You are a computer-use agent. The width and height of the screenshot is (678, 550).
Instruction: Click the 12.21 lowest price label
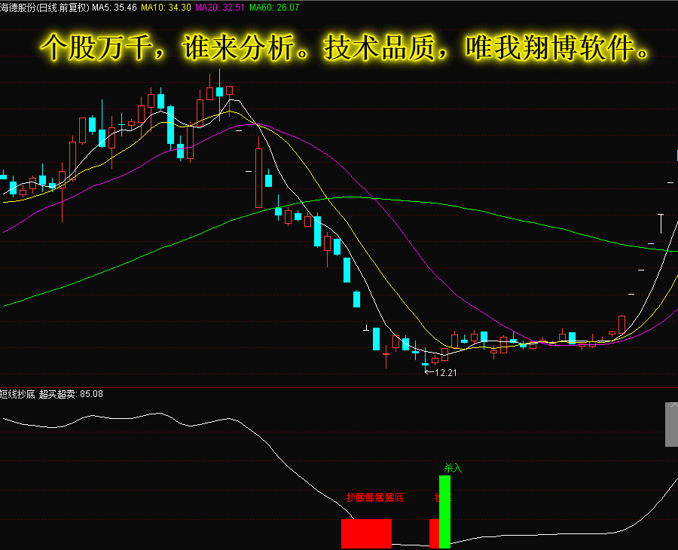(x=446, y=373)
